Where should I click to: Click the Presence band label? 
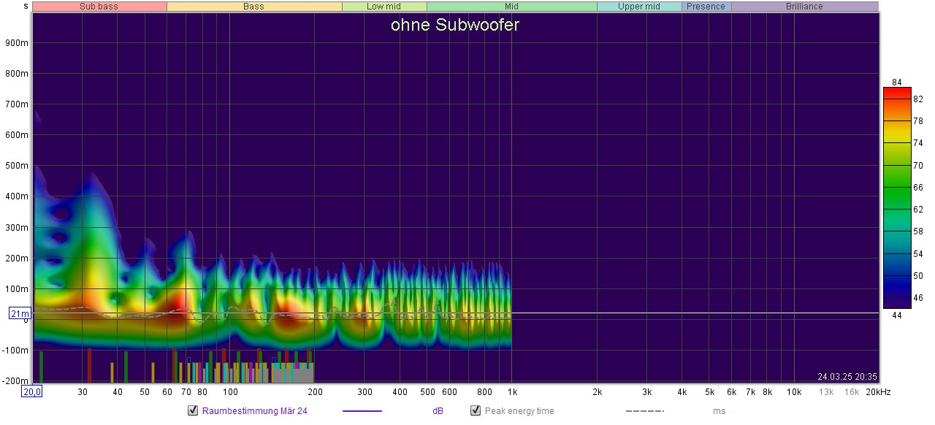point(706,7)
